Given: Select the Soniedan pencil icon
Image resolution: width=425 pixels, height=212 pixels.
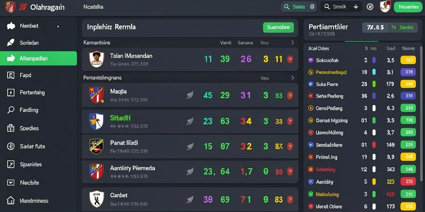Looking at the screenshot, I should click(x=10, y=43).
